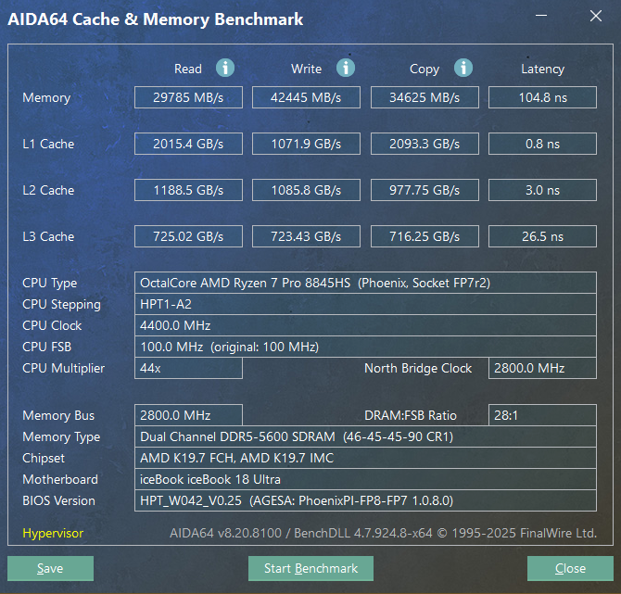Save the benchmark results

[x=50, y=568]
